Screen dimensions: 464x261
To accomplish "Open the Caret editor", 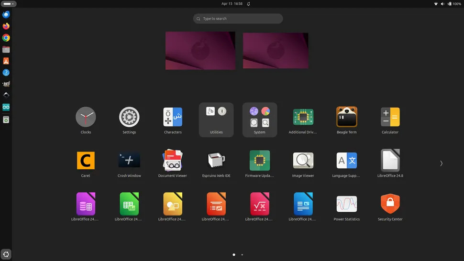I will click(x=86, y=161).
